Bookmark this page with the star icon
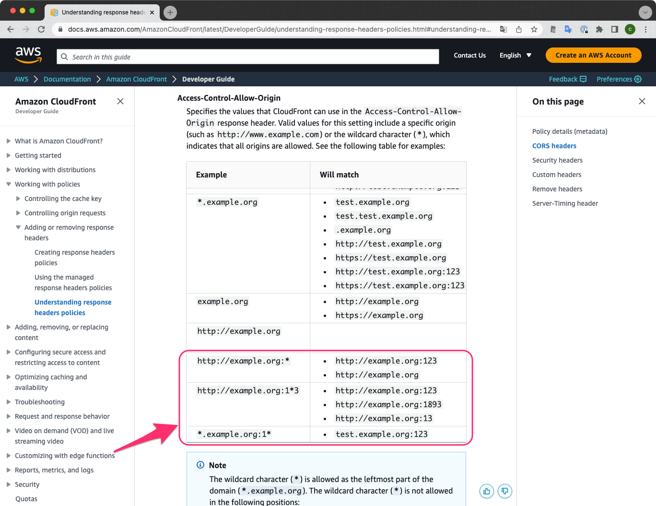The image size is (656, 506). [534, 29]
